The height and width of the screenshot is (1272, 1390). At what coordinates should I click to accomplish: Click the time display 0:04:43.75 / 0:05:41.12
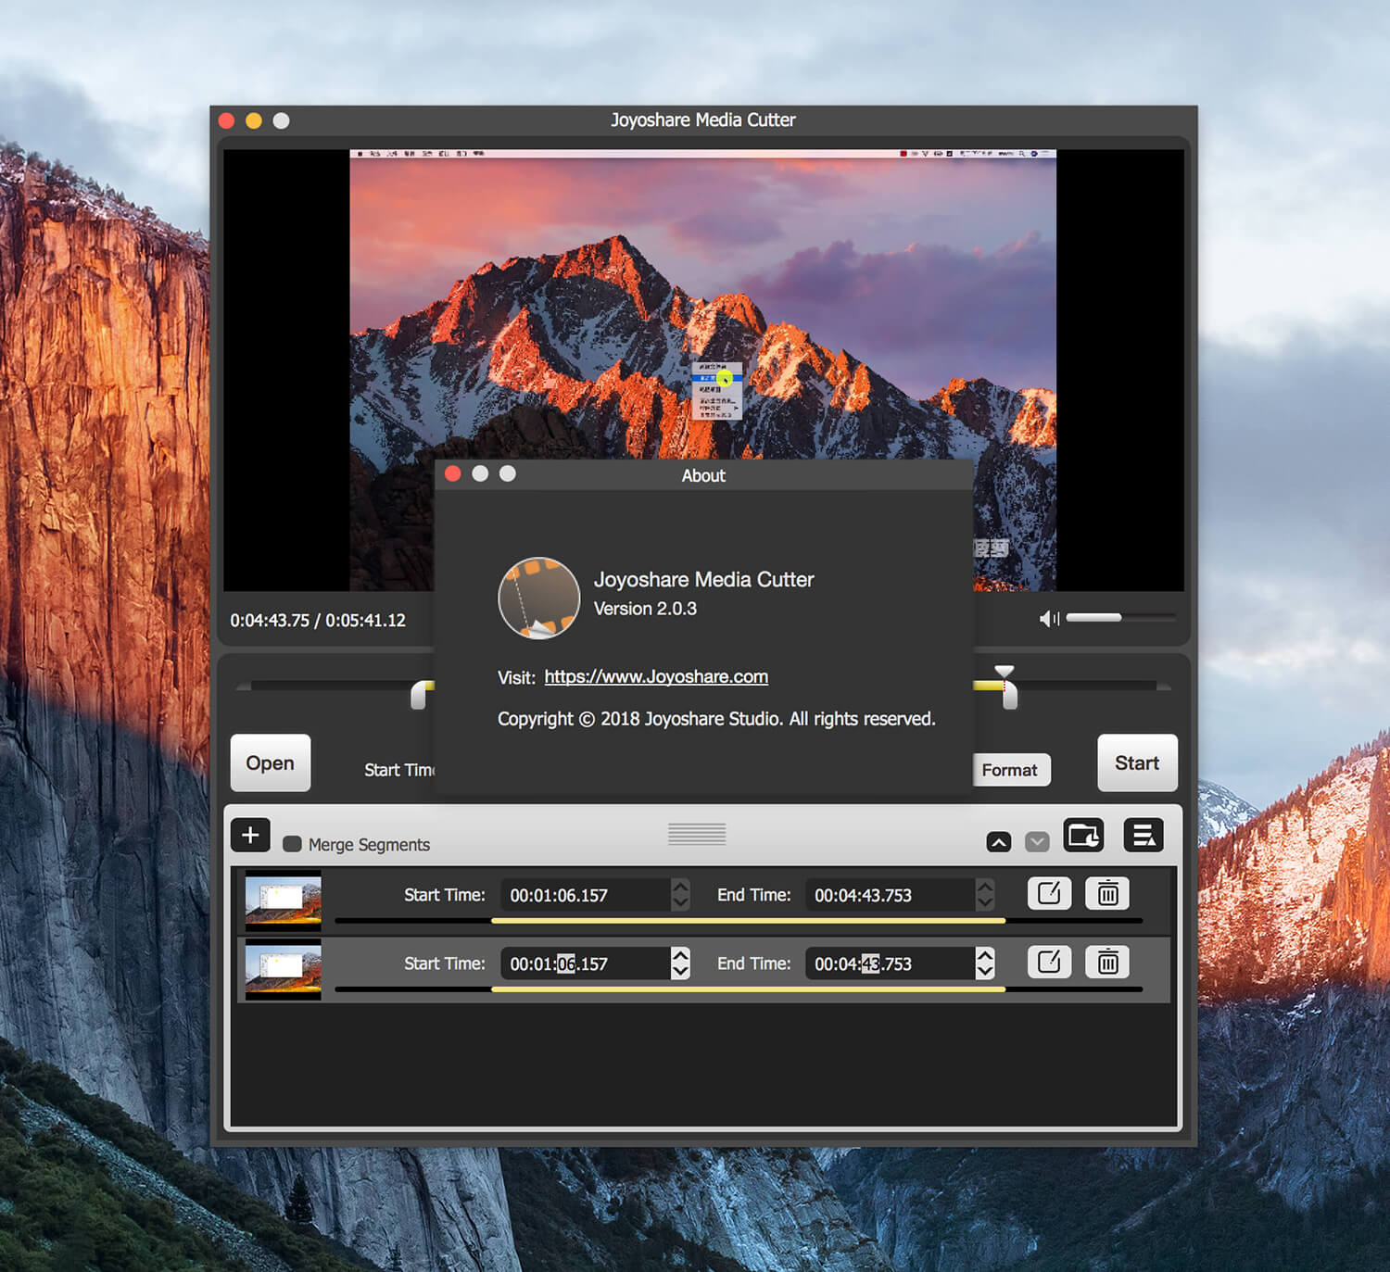(x=318, y=621)
